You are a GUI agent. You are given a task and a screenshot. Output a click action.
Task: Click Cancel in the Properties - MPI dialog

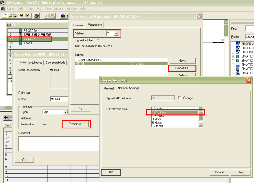click(219, 172)
